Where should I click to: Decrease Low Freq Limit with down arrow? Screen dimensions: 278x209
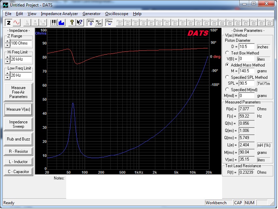point(7,77)
